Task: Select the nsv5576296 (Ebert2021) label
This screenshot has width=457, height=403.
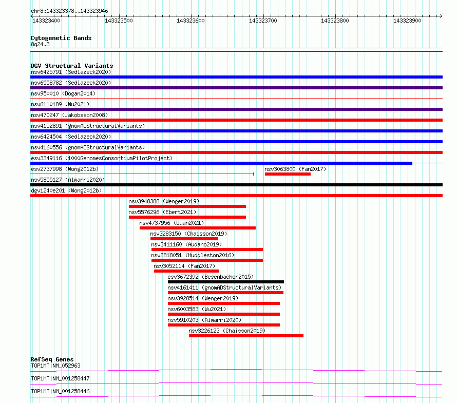Action: [162, 212]
